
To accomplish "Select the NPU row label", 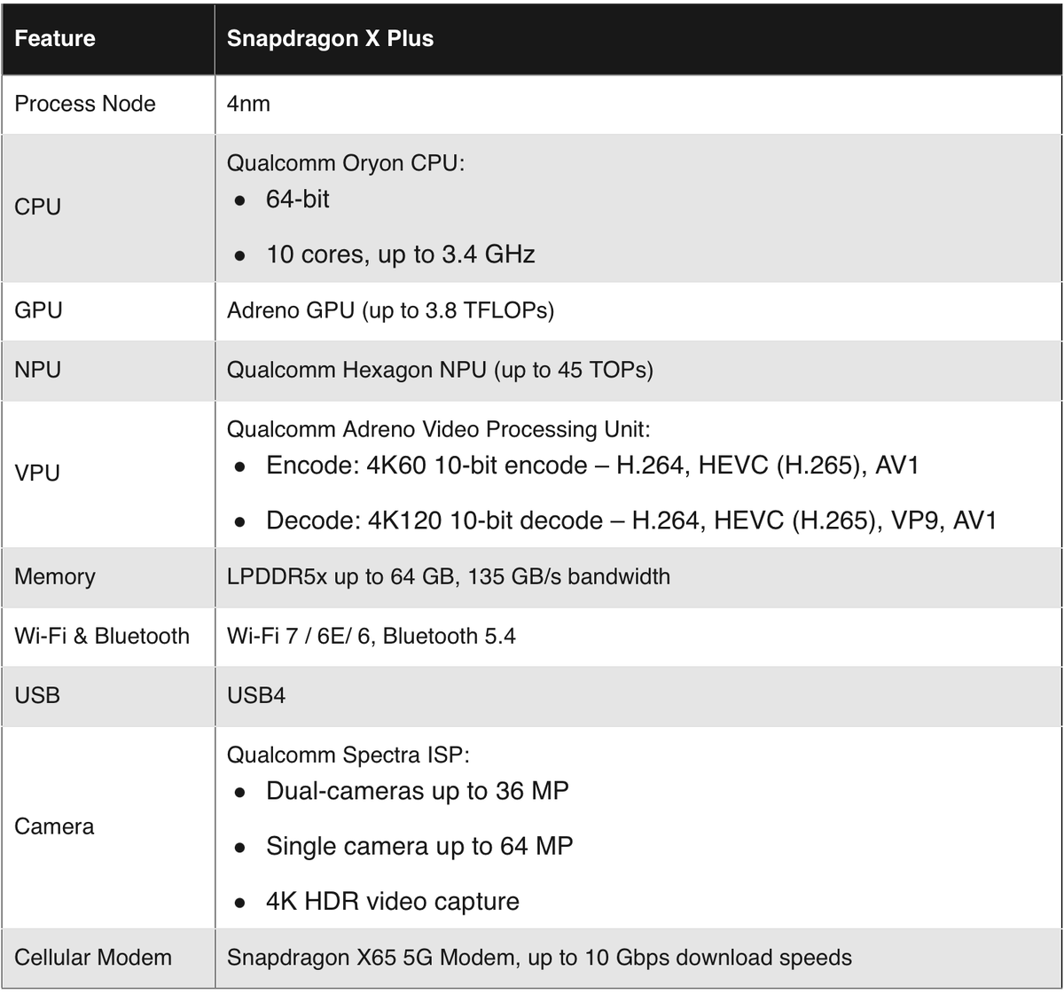I will click(x=38, y=370).
